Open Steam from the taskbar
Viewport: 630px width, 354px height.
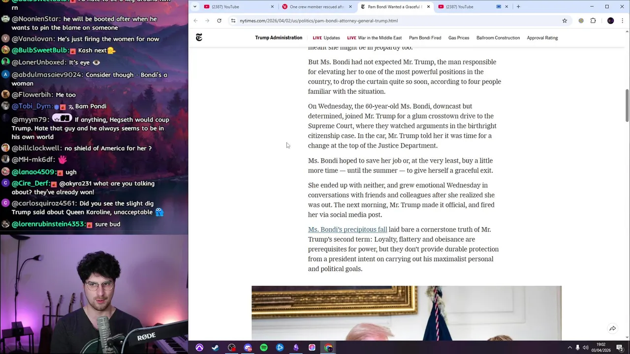point(215,348)
